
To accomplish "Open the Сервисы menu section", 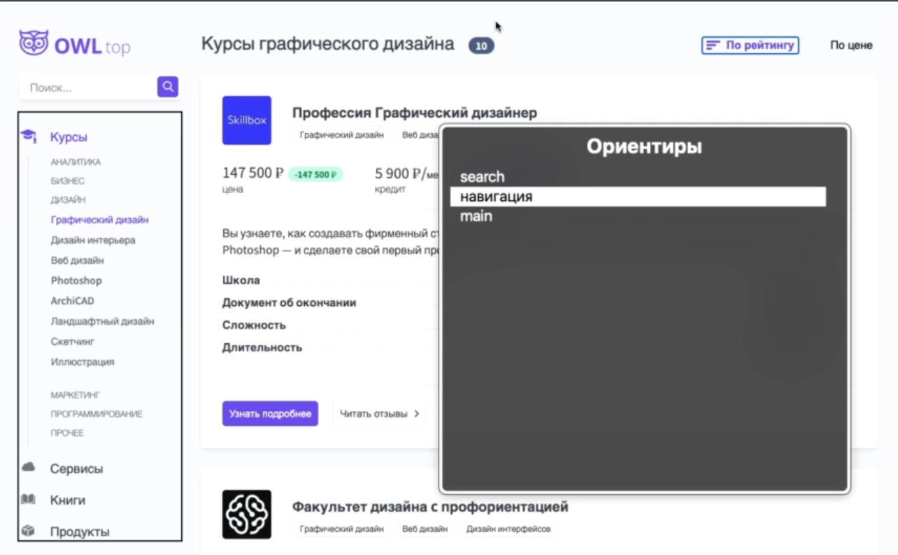I will [x=76, y=468].
